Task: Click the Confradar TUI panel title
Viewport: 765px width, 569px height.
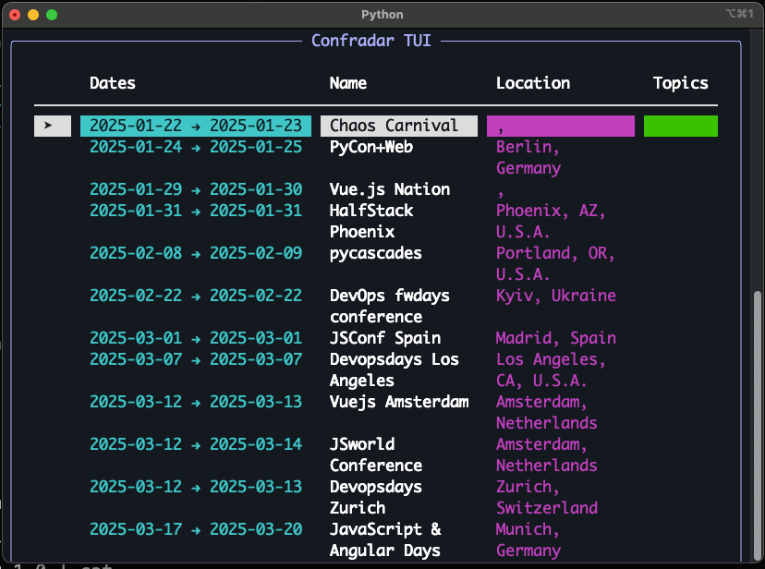Action: [x=371, y=41]
